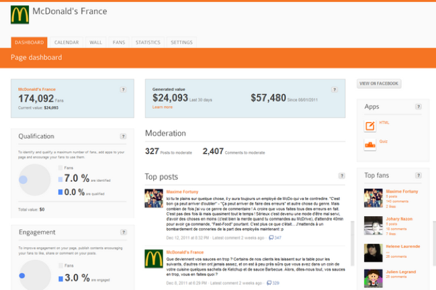The image size is (436, 290).
Task: Open Maxime Fortuny's name in Top fans
Action: tap(402, 191)
